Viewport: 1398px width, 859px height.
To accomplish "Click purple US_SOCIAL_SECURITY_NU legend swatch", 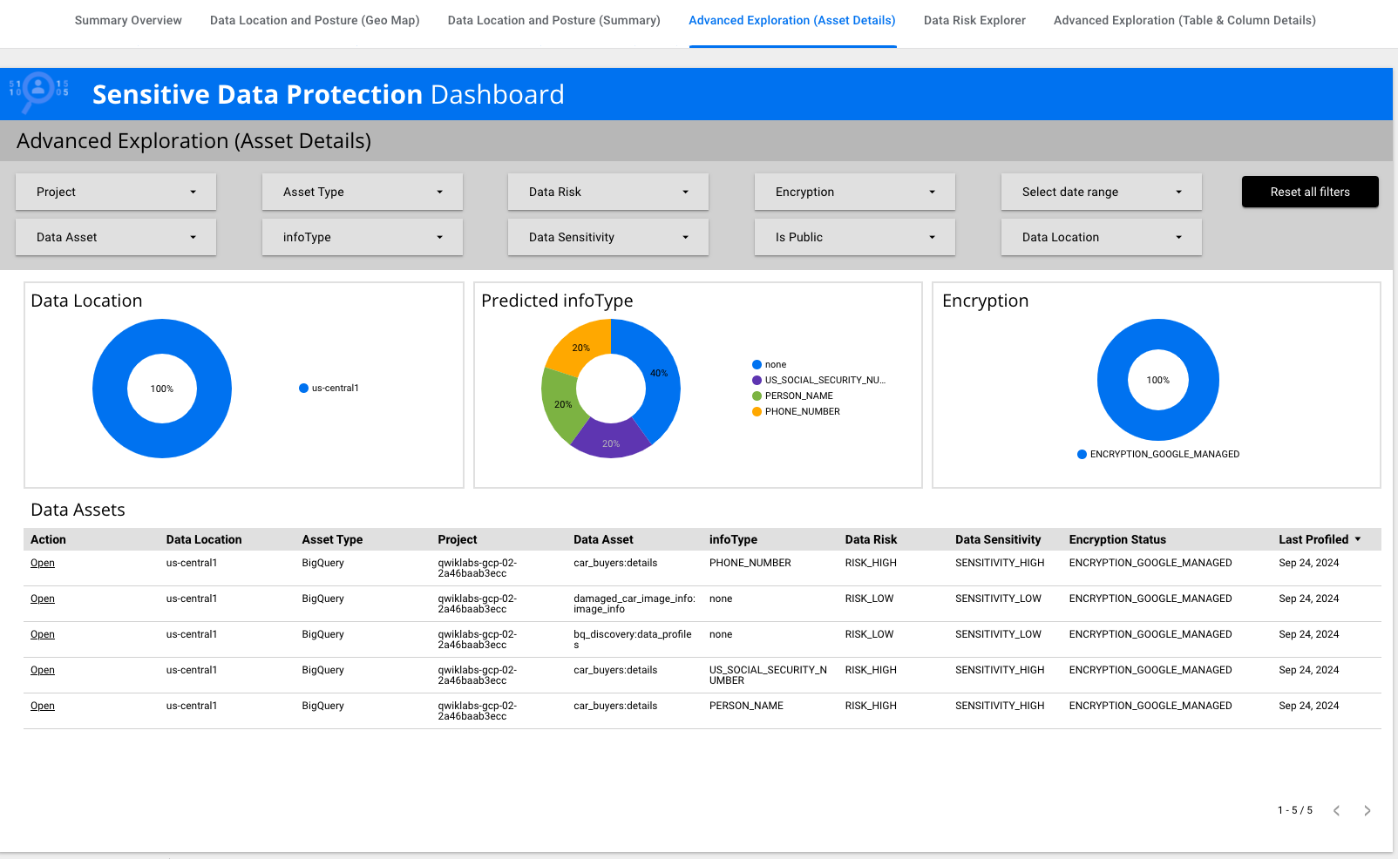I will click(x=757, y=381).
